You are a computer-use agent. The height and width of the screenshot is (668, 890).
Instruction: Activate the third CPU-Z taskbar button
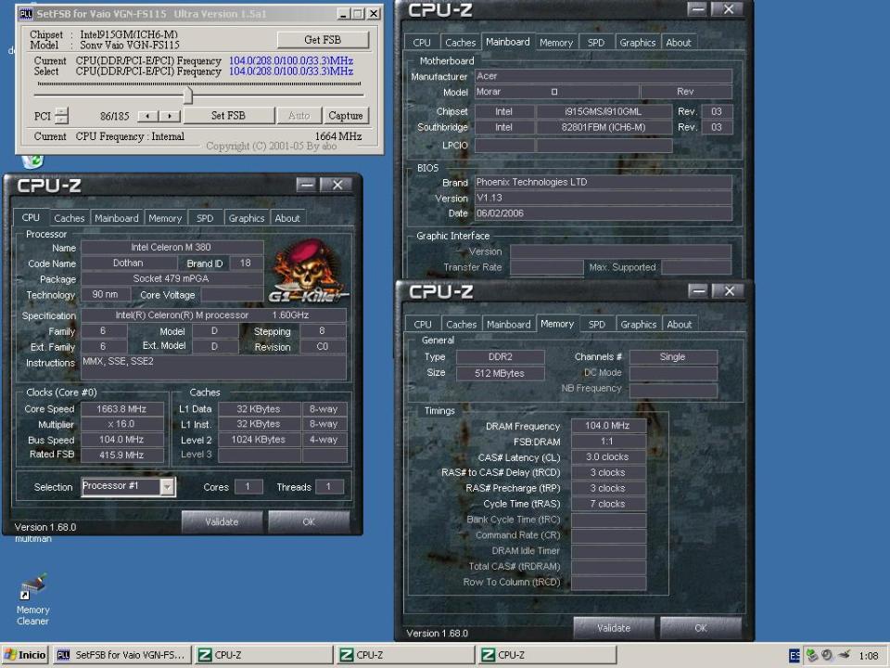coord(547,655)
